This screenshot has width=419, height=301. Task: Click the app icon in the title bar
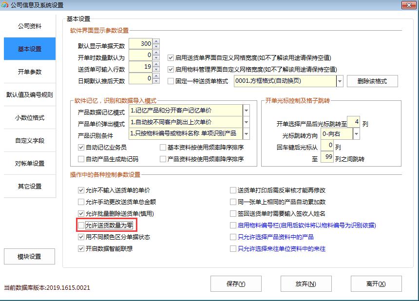pos(4,4)
